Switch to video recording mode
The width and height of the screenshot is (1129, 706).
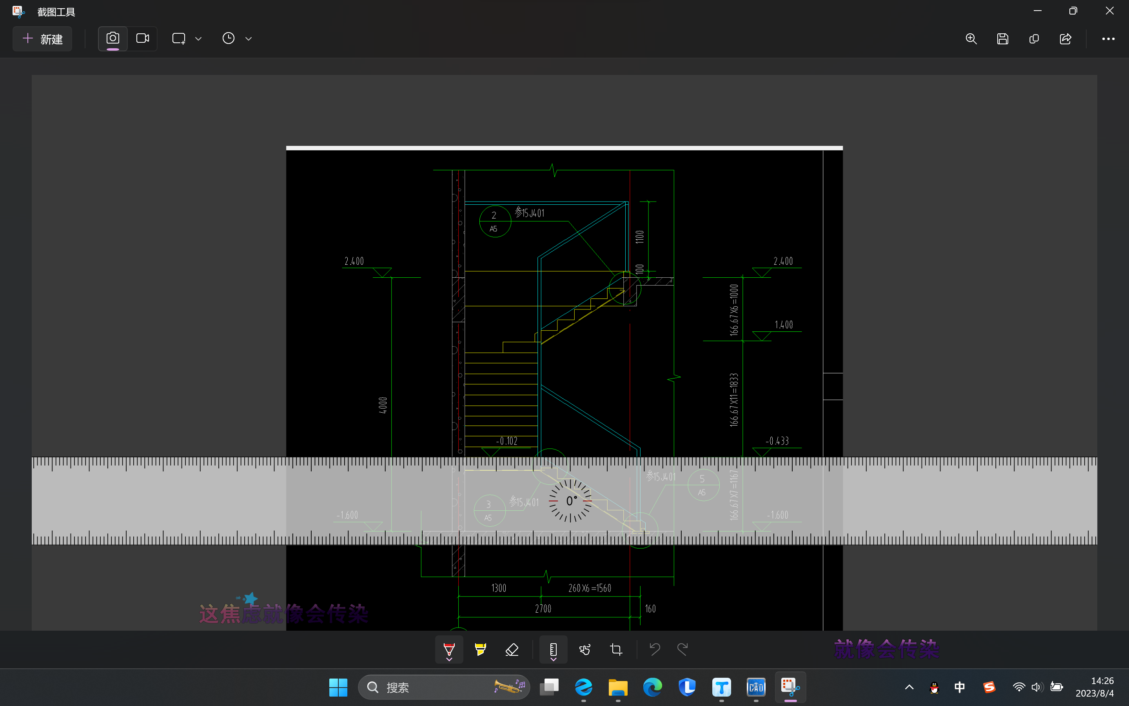[x=142, y=39]
